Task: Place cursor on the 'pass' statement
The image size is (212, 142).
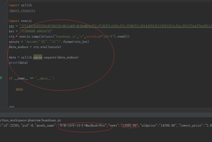Action: [x=19, y=89]
